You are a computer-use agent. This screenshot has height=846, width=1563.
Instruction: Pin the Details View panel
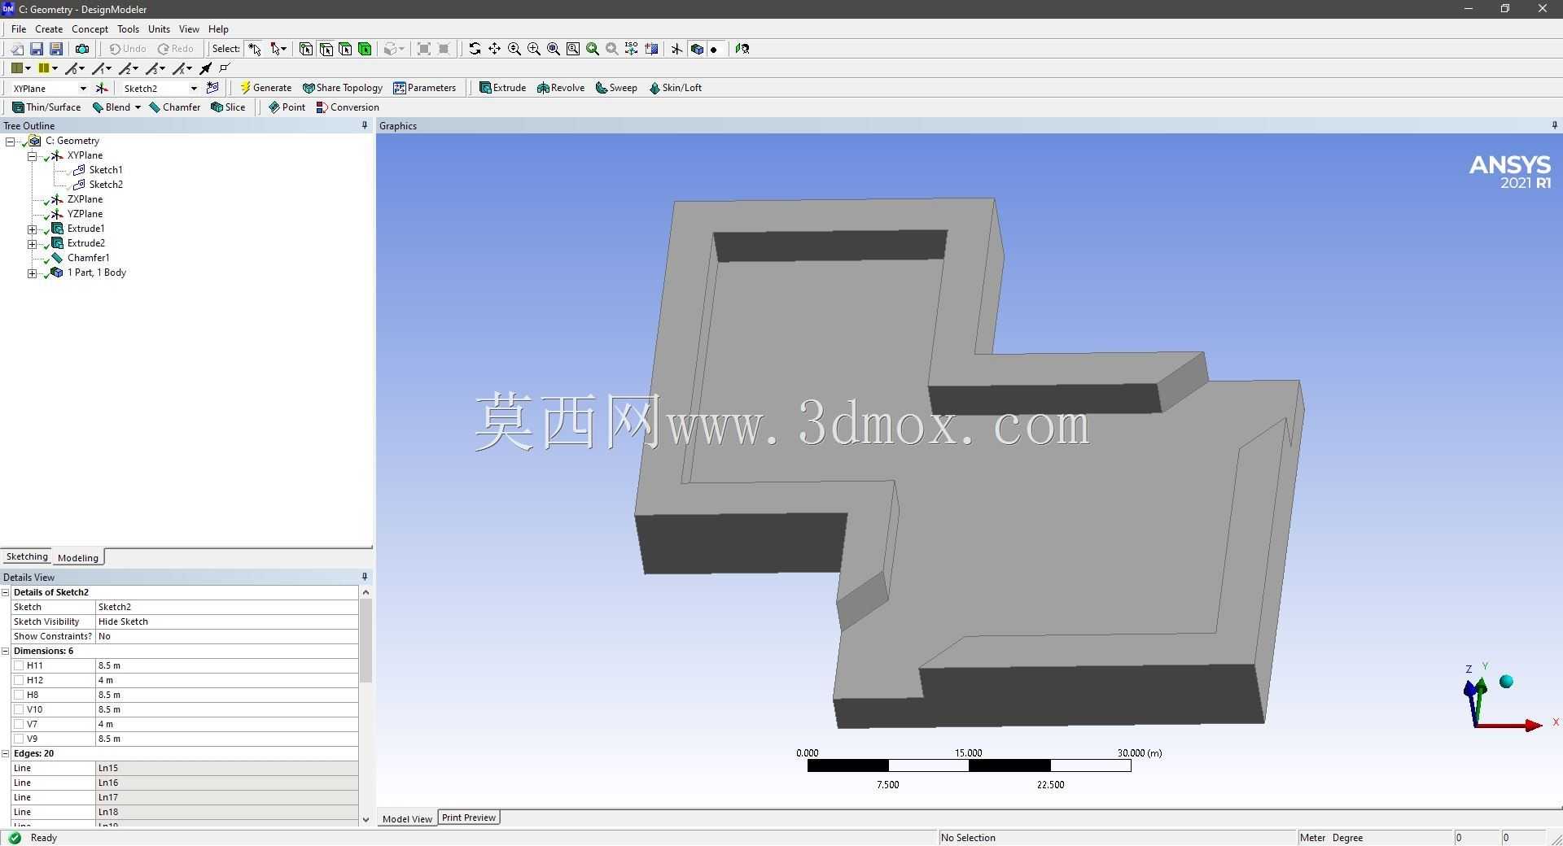pos(365,577)
